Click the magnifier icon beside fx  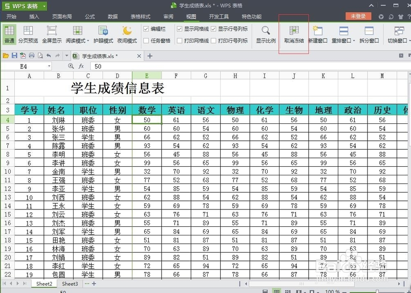71,66
